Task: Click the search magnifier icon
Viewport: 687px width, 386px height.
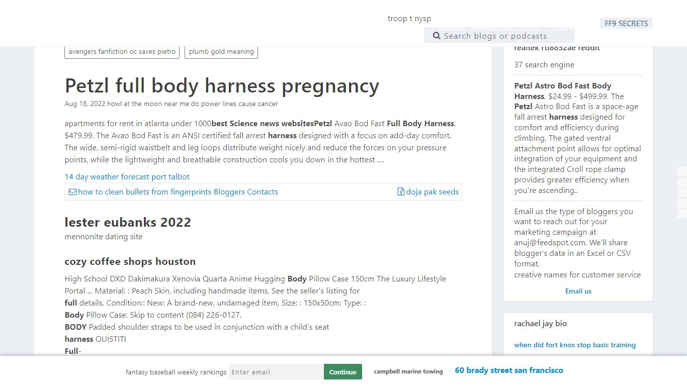Action: [437, 36]
